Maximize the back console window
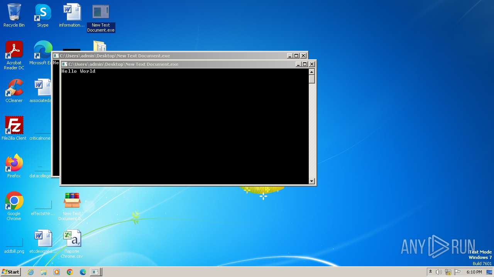This screenshot has height=277, width=494. pyautogui.click(x=296, y=56)
